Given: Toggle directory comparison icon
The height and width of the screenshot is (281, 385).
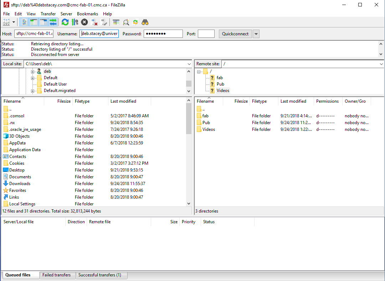Looking at the screenshot, I should (126, 22).
